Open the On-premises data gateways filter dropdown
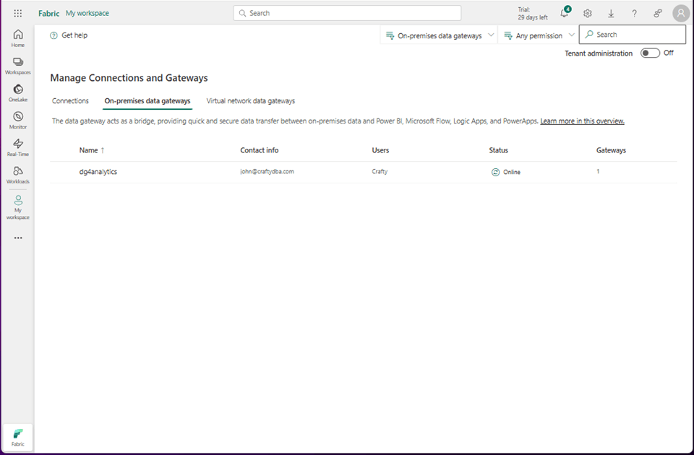Image resolution: width=694 pixels, height=455 pixels. tap(440, 35)
